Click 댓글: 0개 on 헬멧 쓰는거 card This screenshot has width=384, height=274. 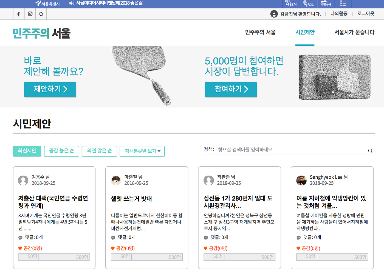click(x=127, y=237)
